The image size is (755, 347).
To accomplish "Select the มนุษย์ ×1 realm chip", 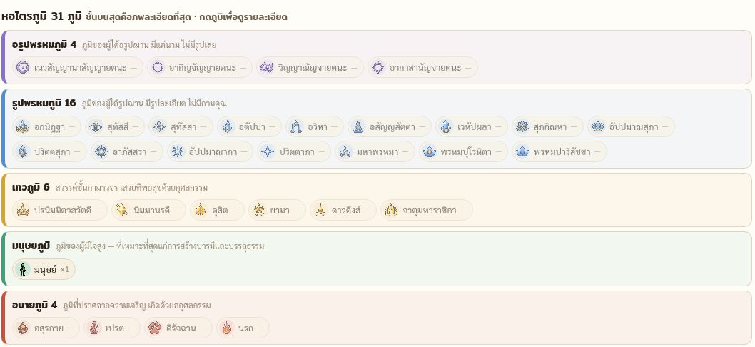I will tap(44, 269).
